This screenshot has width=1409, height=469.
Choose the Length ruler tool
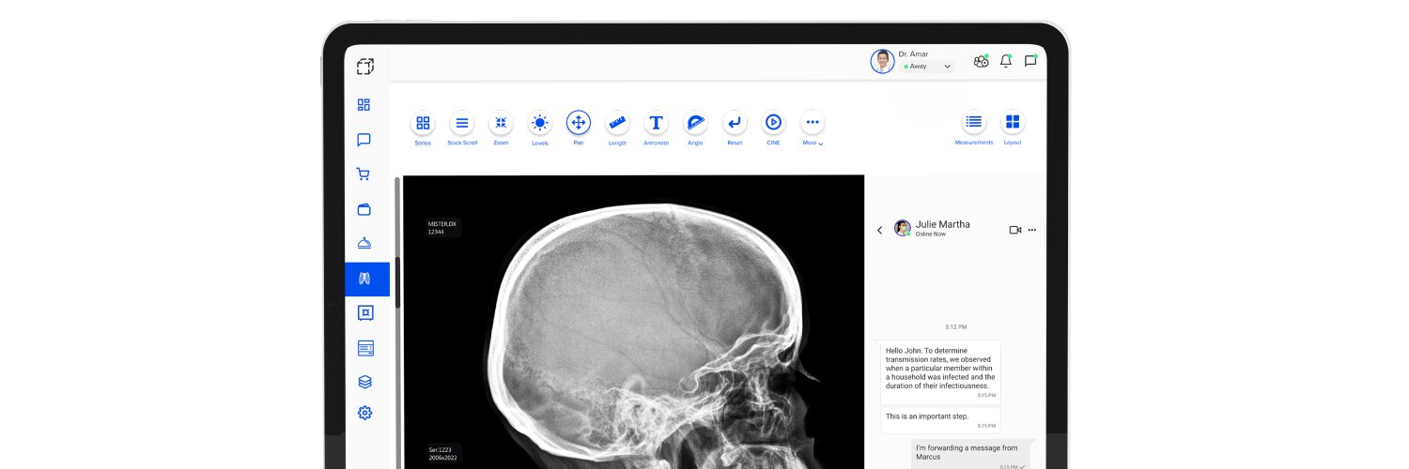[617, 123]
